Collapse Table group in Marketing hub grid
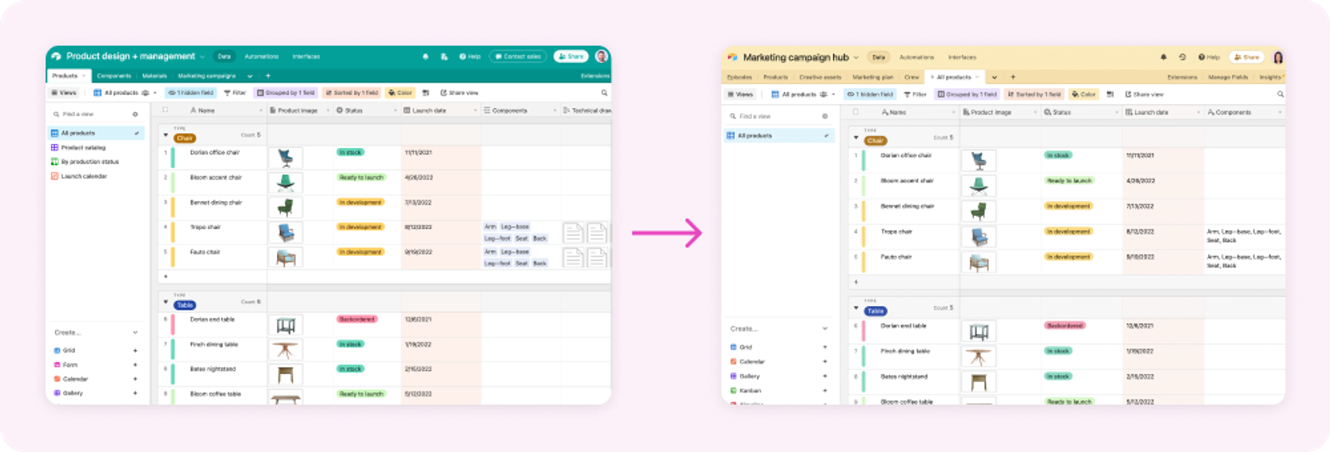Screen dimensions: 1330x452 [855, 307]
